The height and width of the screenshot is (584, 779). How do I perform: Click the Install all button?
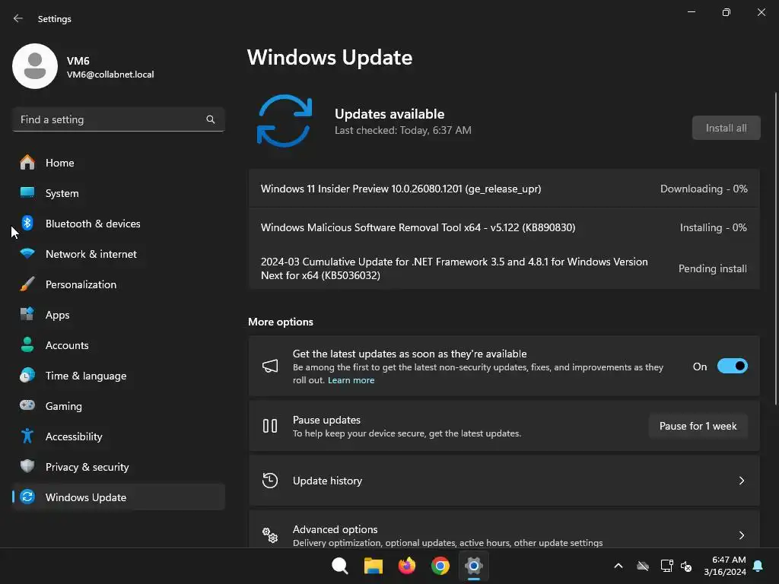726,128
